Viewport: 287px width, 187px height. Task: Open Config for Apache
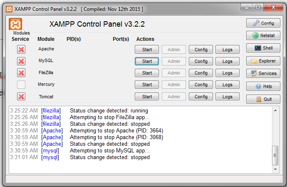(x=201, y=50)
